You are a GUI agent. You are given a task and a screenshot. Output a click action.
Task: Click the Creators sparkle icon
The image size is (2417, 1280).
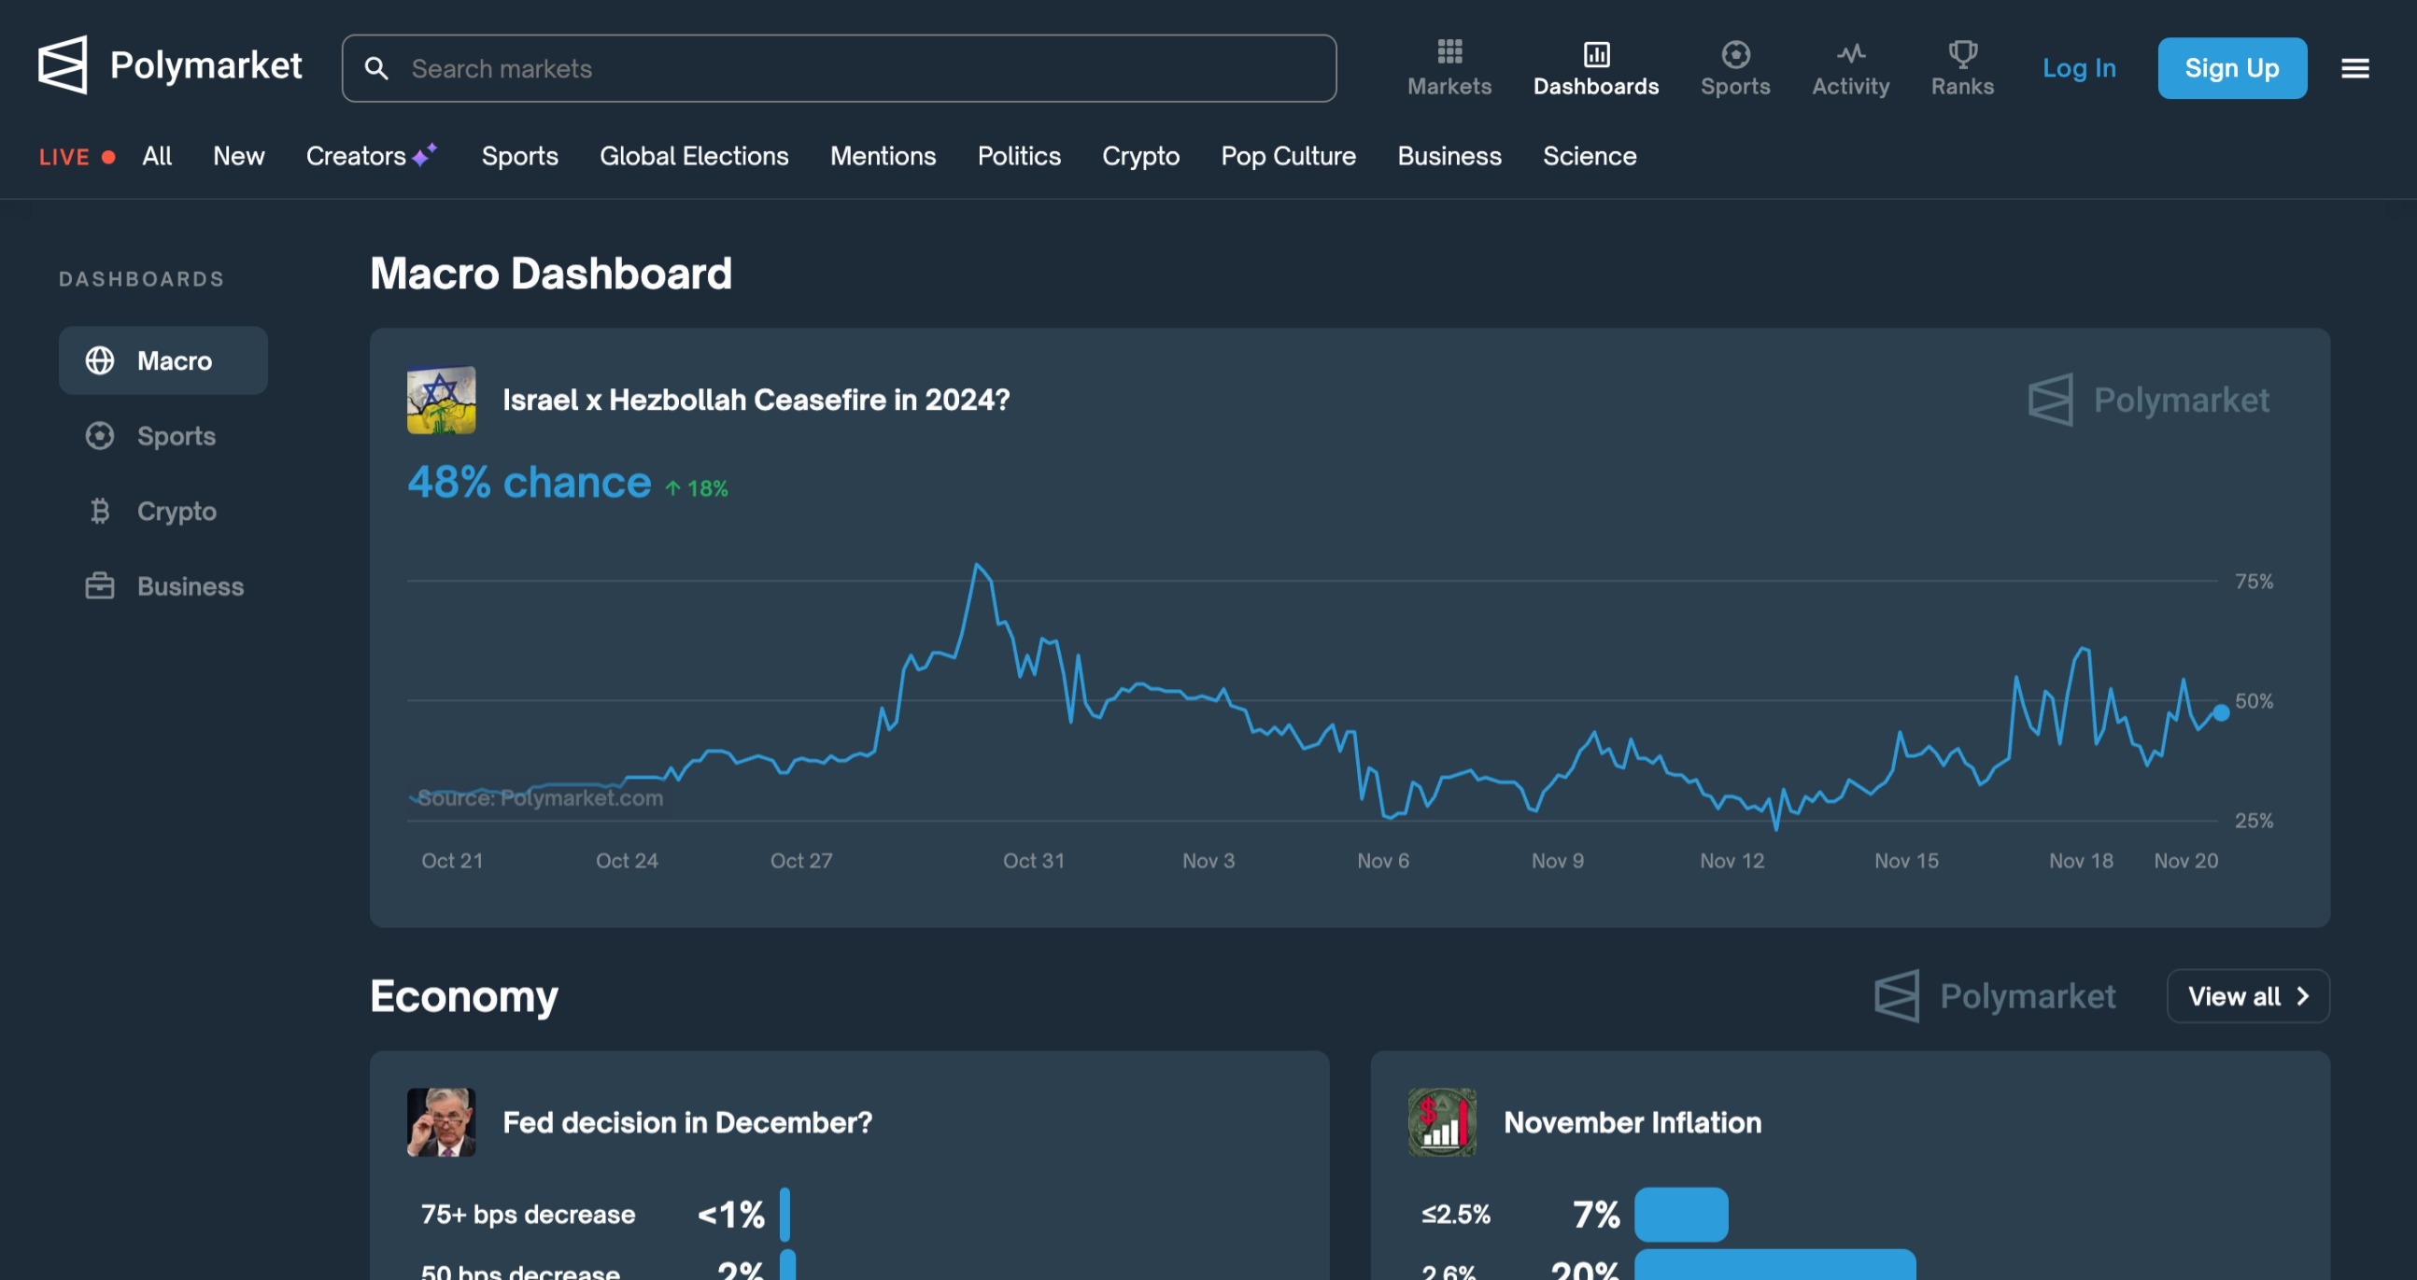click(425, 154)
